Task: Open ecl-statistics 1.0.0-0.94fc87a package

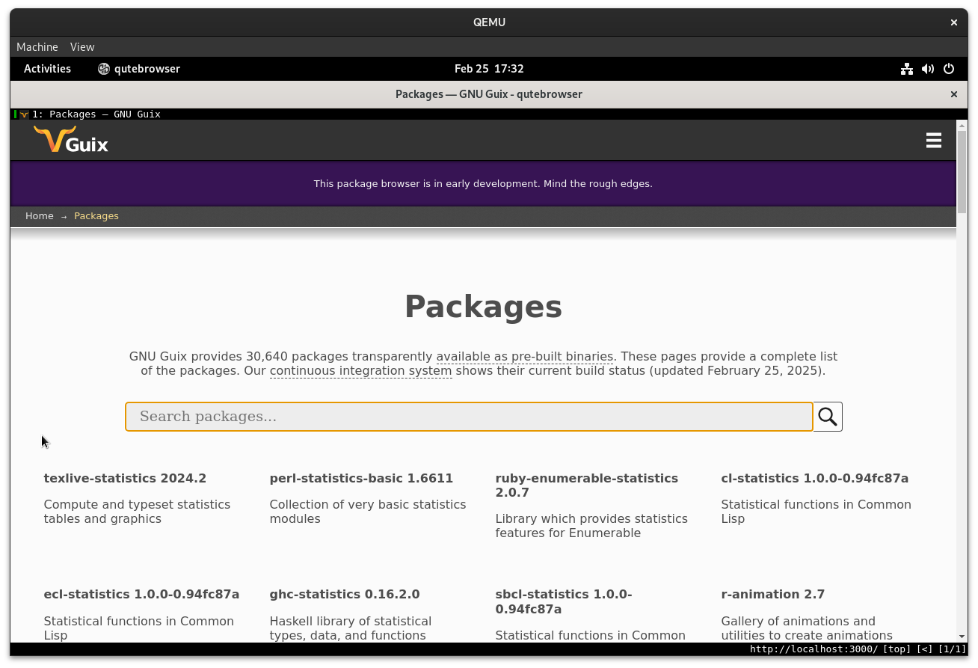Action: (x=141, y=595)
